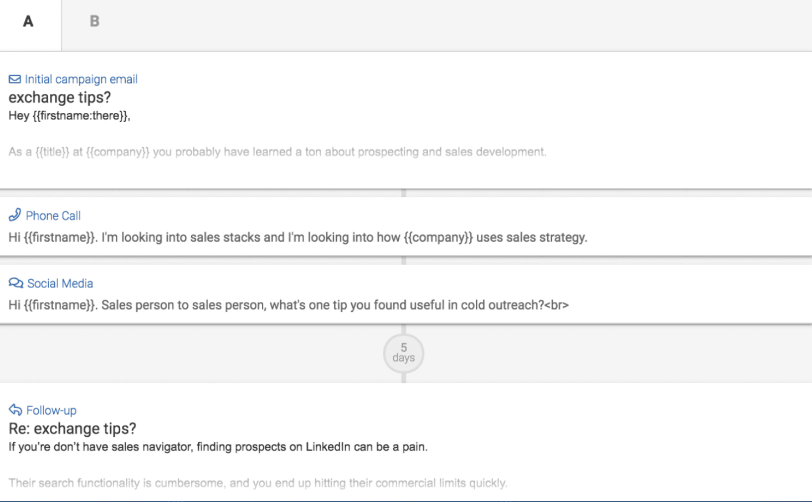Click the empty tab bar area right of B
This screenshot has height=502, width=812.
(443, 25)
